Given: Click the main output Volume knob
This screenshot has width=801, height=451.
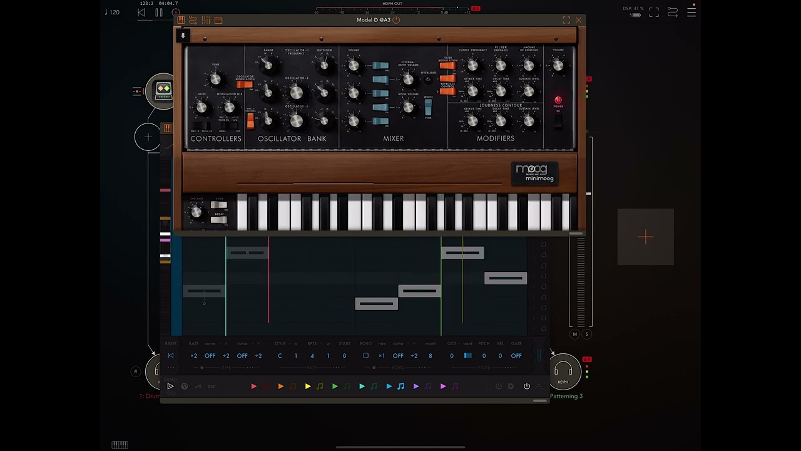Looking at the screenshot, I should click(x=558, y=65).
